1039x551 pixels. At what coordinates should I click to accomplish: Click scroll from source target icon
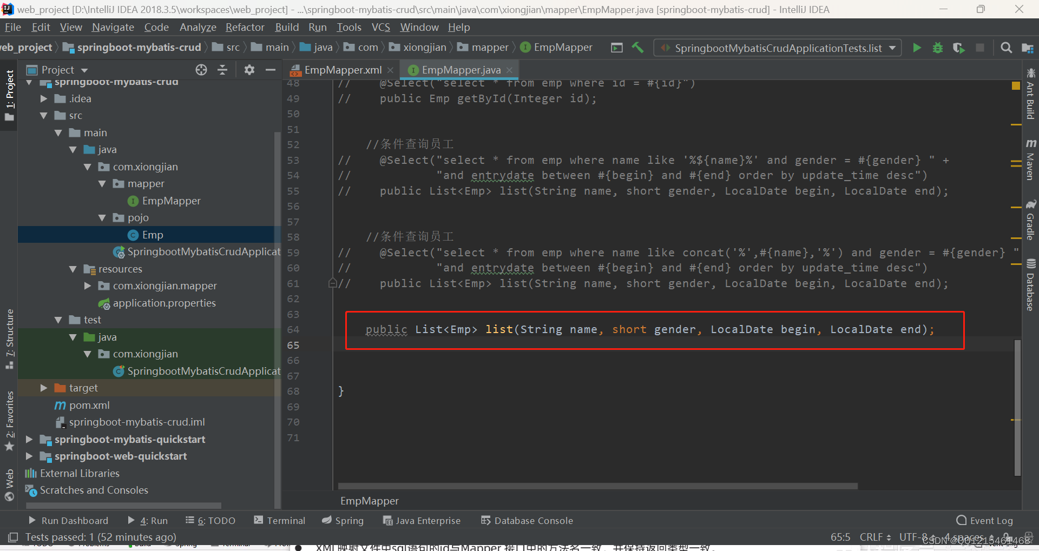(x=201, y=70)
